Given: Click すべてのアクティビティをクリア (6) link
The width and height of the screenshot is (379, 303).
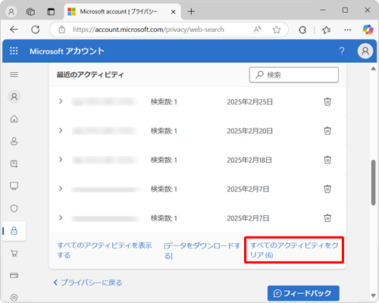Looking at the screenshot, I should [x=294, y=250].
